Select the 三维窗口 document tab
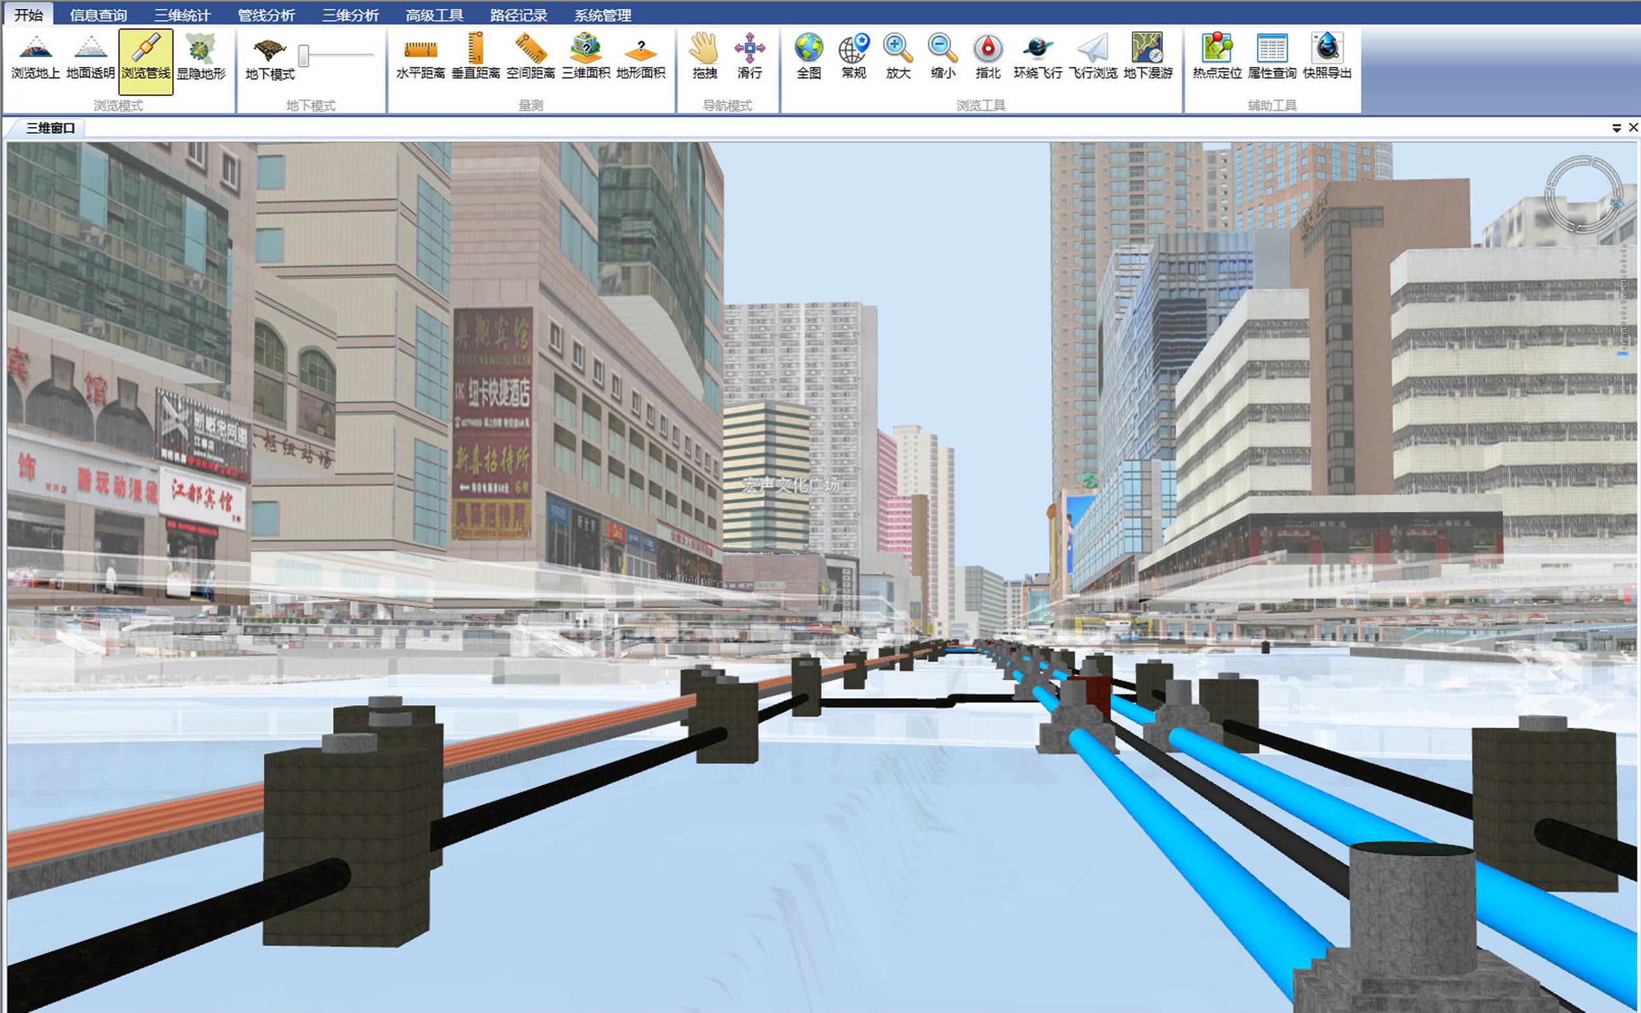The width and height of the screenshot is (1641, 1013). (x=50, y=128)
